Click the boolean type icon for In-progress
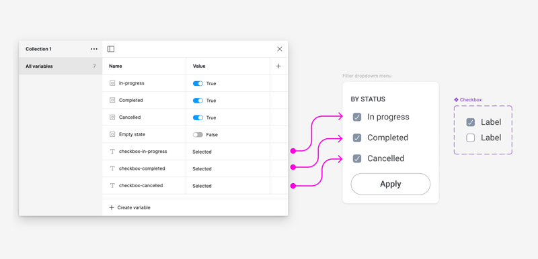 point(112,83)
